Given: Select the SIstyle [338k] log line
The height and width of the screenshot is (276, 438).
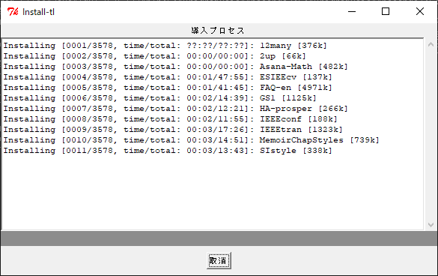Looking at the screenshot, I should click(168, 151).
